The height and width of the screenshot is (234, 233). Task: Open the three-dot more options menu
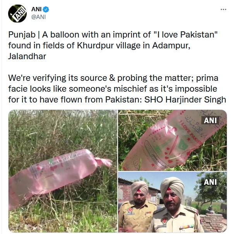(223, 9)
